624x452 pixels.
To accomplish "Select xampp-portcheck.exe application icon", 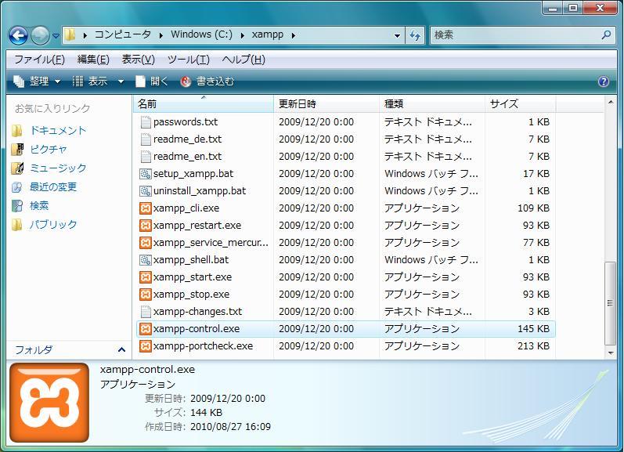I will tap(146, 346).
